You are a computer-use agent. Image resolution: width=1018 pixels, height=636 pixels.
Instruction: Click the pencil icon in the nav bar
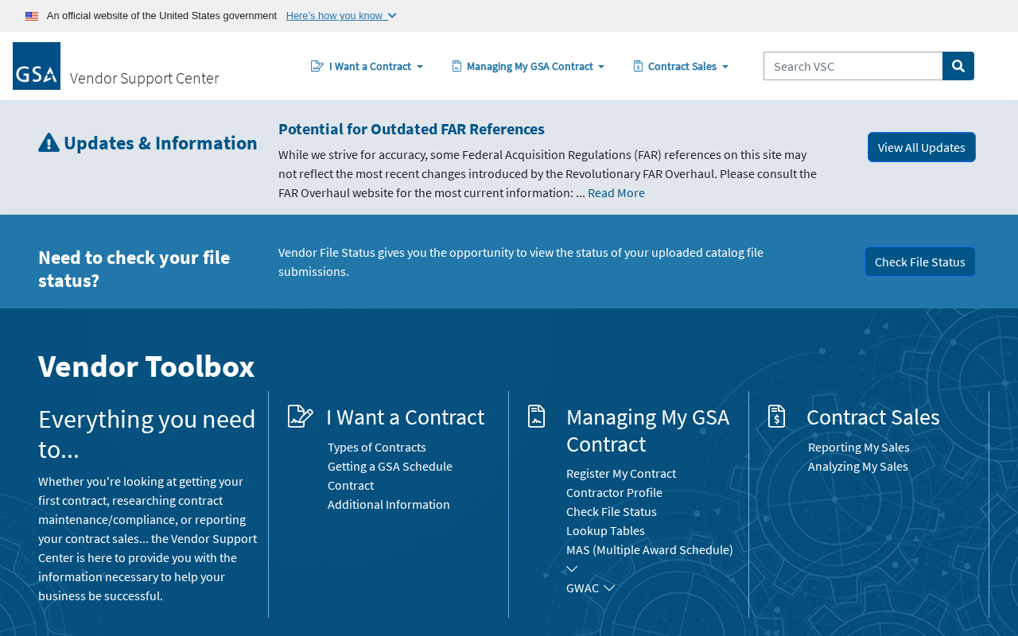317,66
